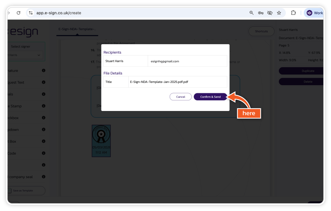Cancel the send confirmation dialog
This screenshot has width=331, height=211.
pyautogui.click(x=180, y=97)
